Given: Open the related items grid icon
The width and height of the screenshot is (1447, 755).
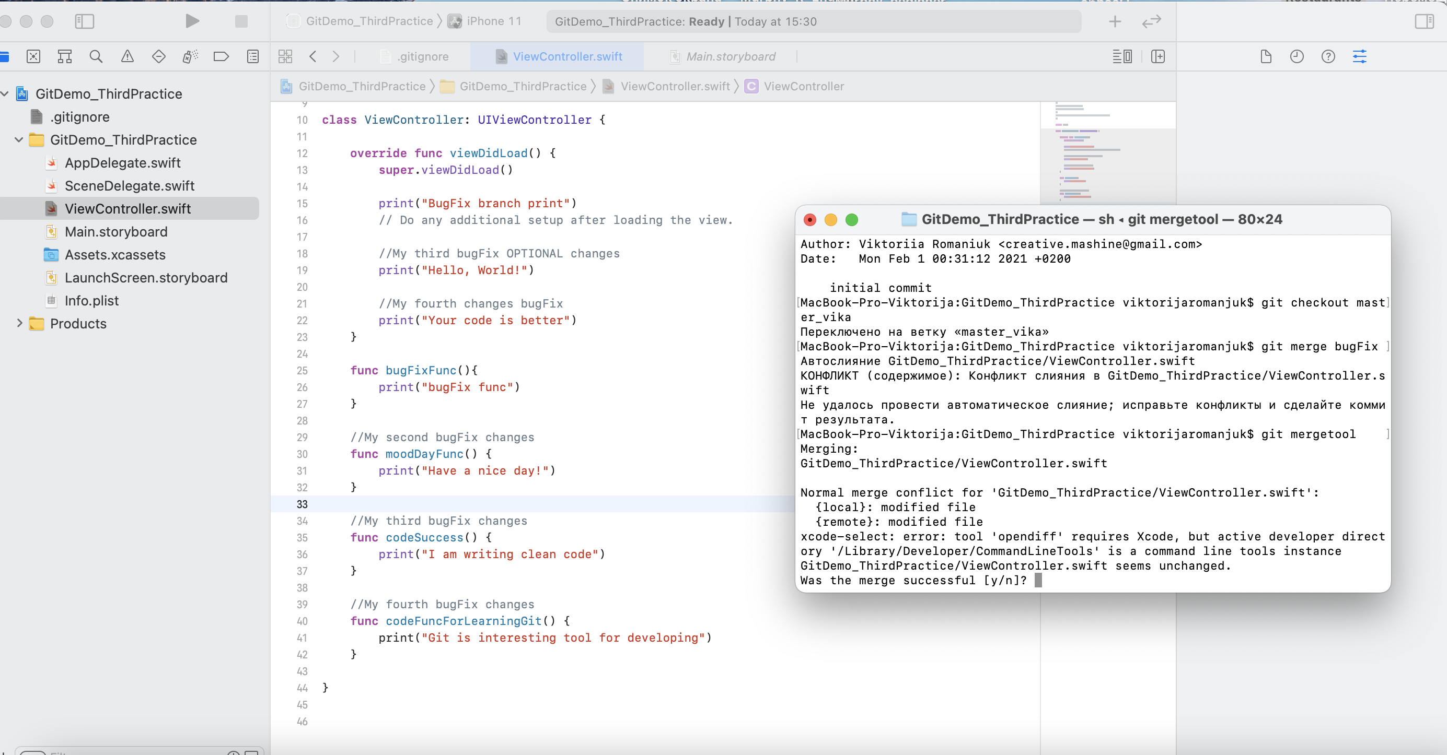Looking at the screenshot, I should pos(285,56).
